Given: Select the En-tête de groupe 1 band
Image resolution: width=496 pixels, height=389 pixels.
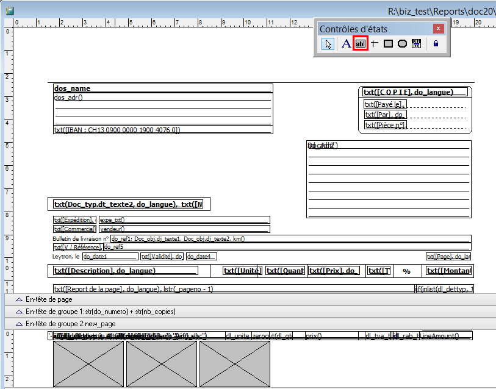Looking at the screenshot, I should (250, 312).
